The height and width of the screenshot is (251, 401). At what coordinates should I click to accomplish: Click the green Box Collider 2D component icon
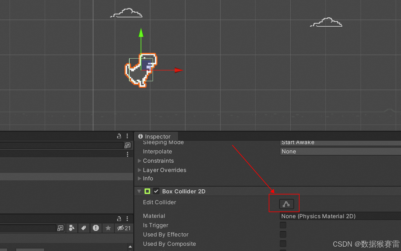pyautogui.click(x=147, y=191)
